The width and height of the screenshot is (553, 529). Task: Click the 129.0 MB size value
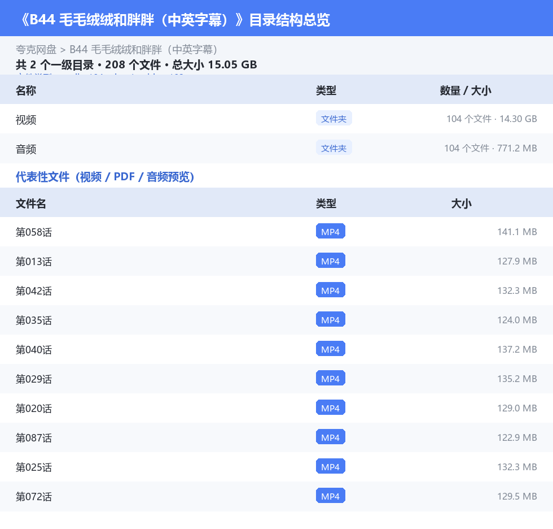(x=517, y=408)
